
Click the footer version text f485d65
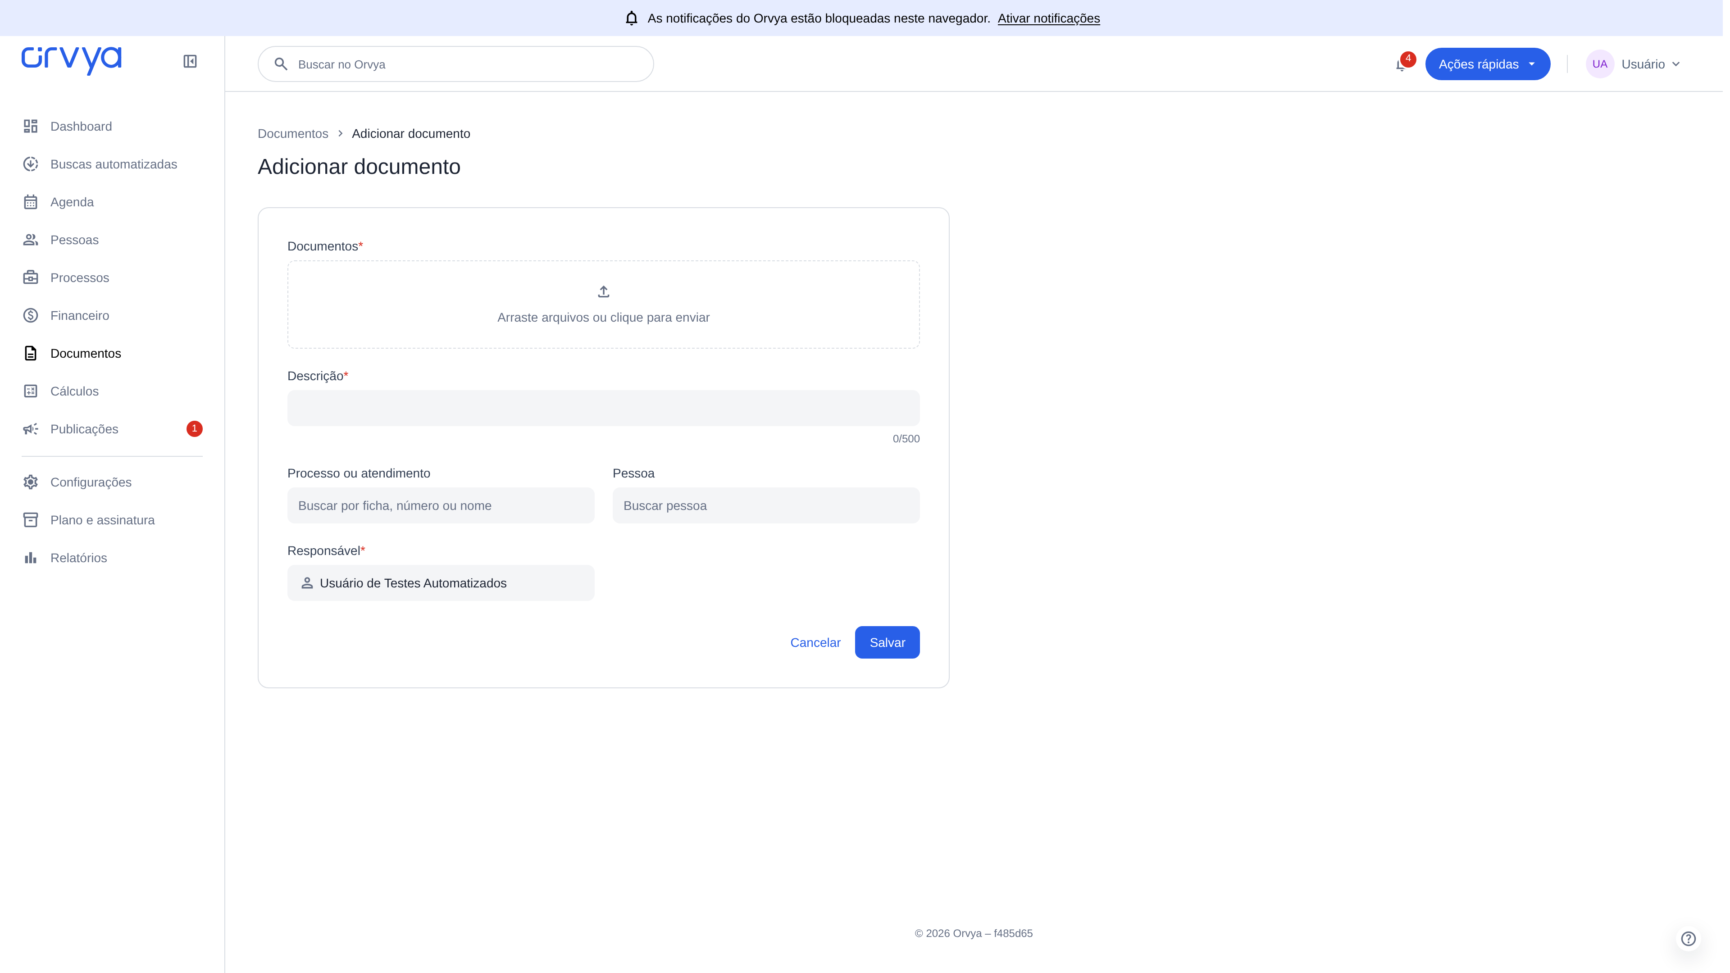point(1013,933)
